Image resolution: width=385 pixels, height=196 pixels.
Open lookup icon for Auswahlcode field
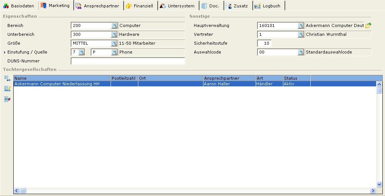(301, 52)
